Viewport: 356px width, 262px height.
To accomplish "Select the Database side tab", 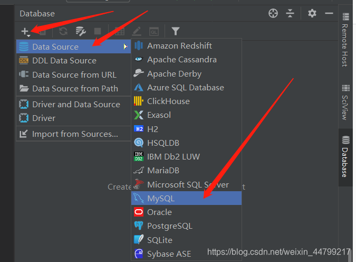I will (345, 157).
